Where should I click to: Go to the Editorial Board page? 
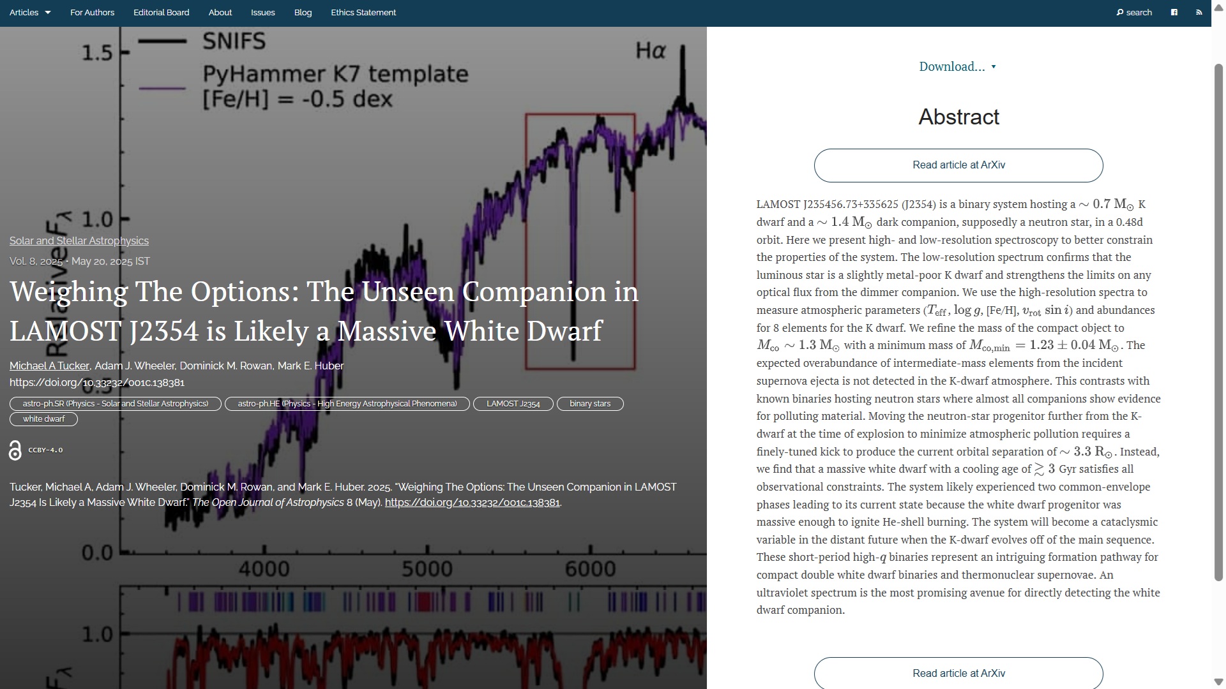coord(161,12)
